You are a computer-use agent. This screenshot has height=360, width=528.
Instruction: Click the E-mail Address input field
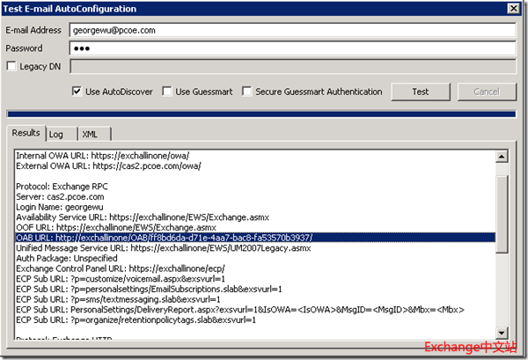[x=292, y=29]
